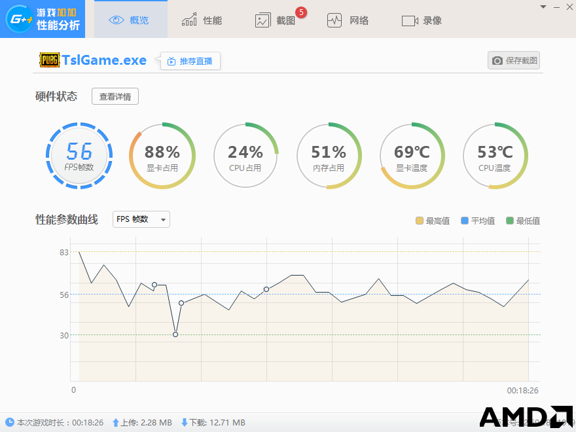
Task: Click the 56 FPS帧数 gauge
Action: point(79,156)
